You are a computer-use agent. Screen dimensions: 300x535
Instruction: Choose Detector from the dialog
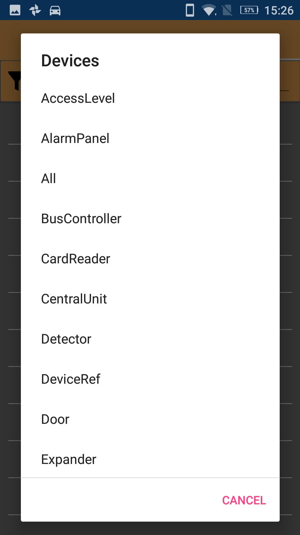tap(66, 339)
